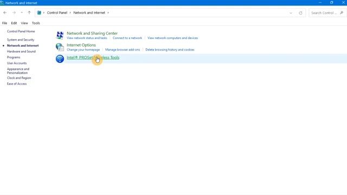The width and height of the screenshot is (347, 195).
Task: Open the recent locations dropdown arrow
Action: click(22, 12)
